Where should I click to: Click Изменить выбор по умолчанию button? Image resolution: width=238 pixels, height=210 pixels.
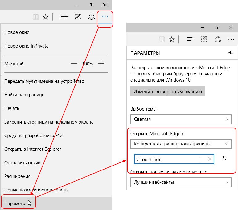(168, 91)
